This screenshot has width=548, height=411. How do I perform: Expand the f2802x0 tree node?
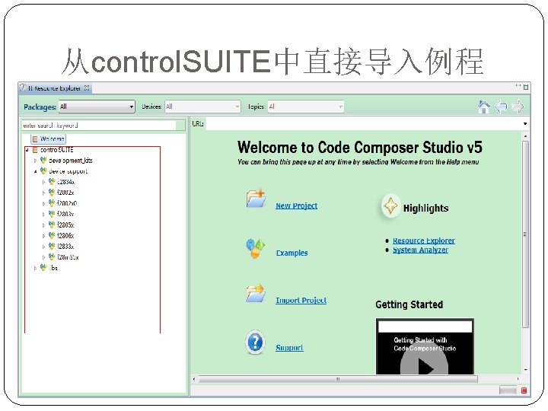(43, 204)
